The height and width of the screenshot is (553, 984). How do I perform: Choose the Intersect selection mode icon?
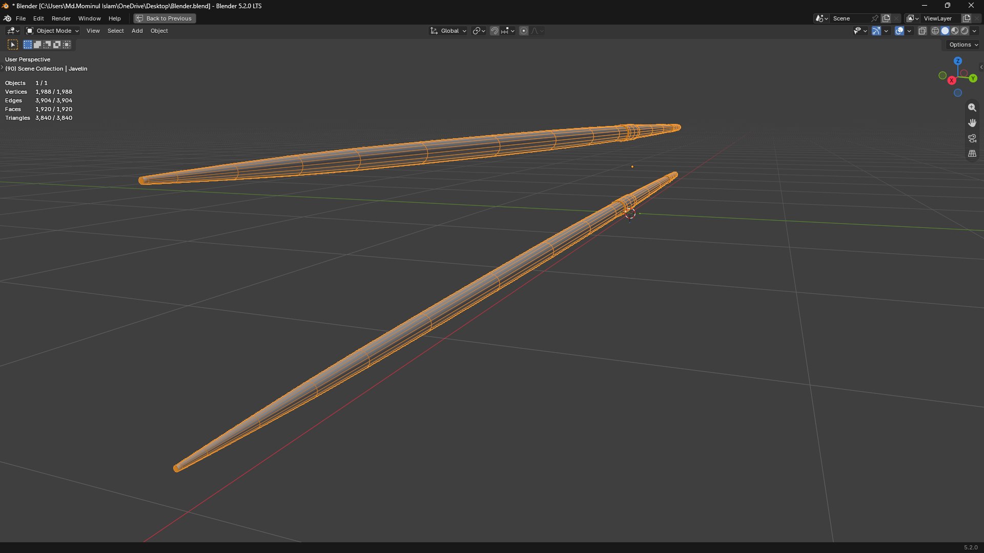(67, 45)
